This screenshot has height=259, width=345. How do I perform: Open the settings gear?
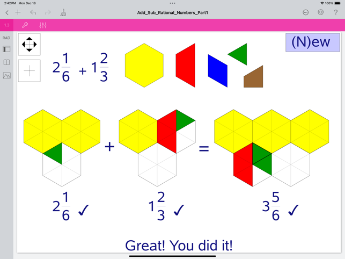coord(320,12)
